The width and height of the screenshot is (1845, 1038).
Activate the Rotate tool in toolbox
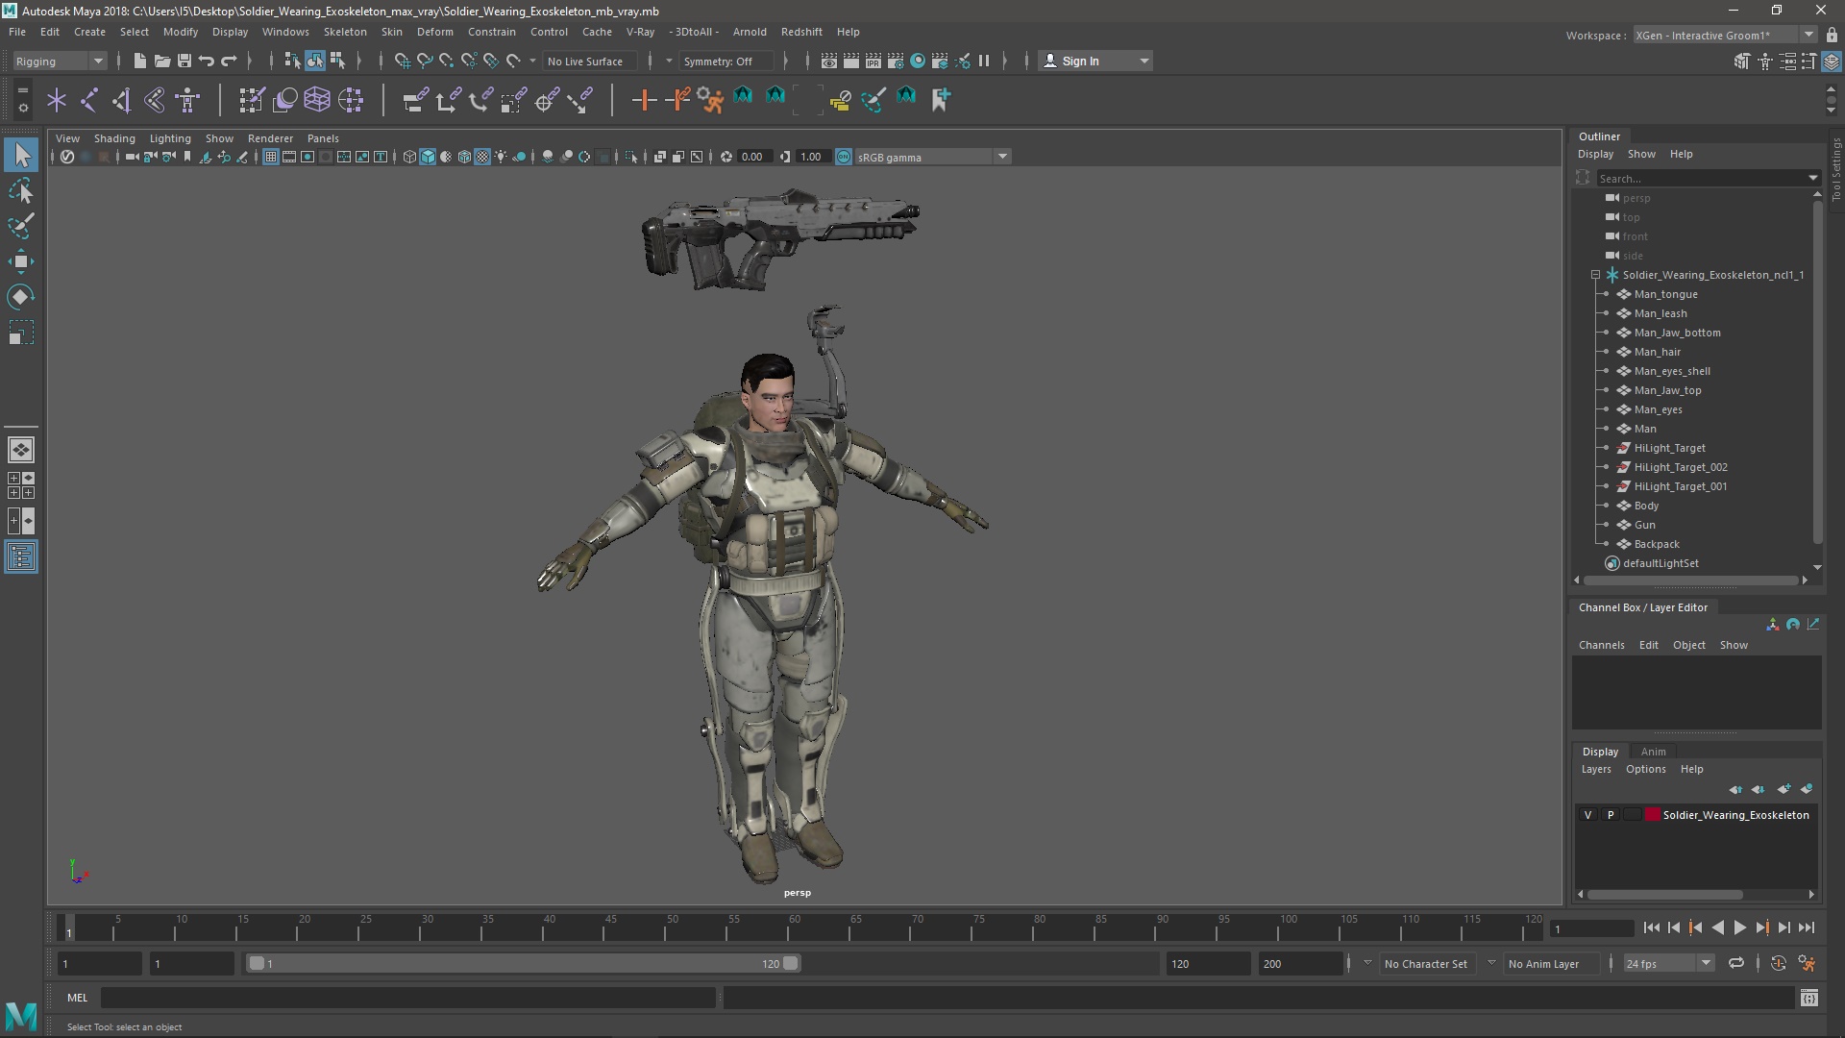21,297
